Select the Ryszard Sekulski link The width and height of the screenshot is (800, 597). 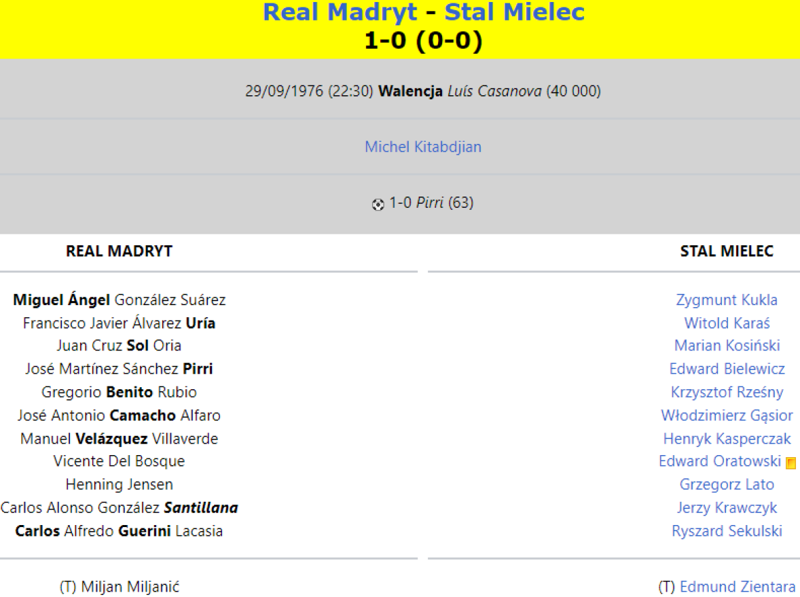pos(727,531)
